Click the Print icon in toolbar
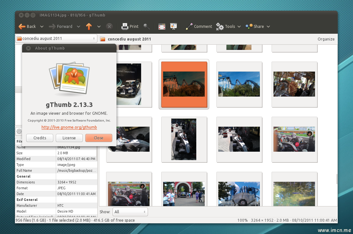 pyautogui.click(x=125, y=27)
